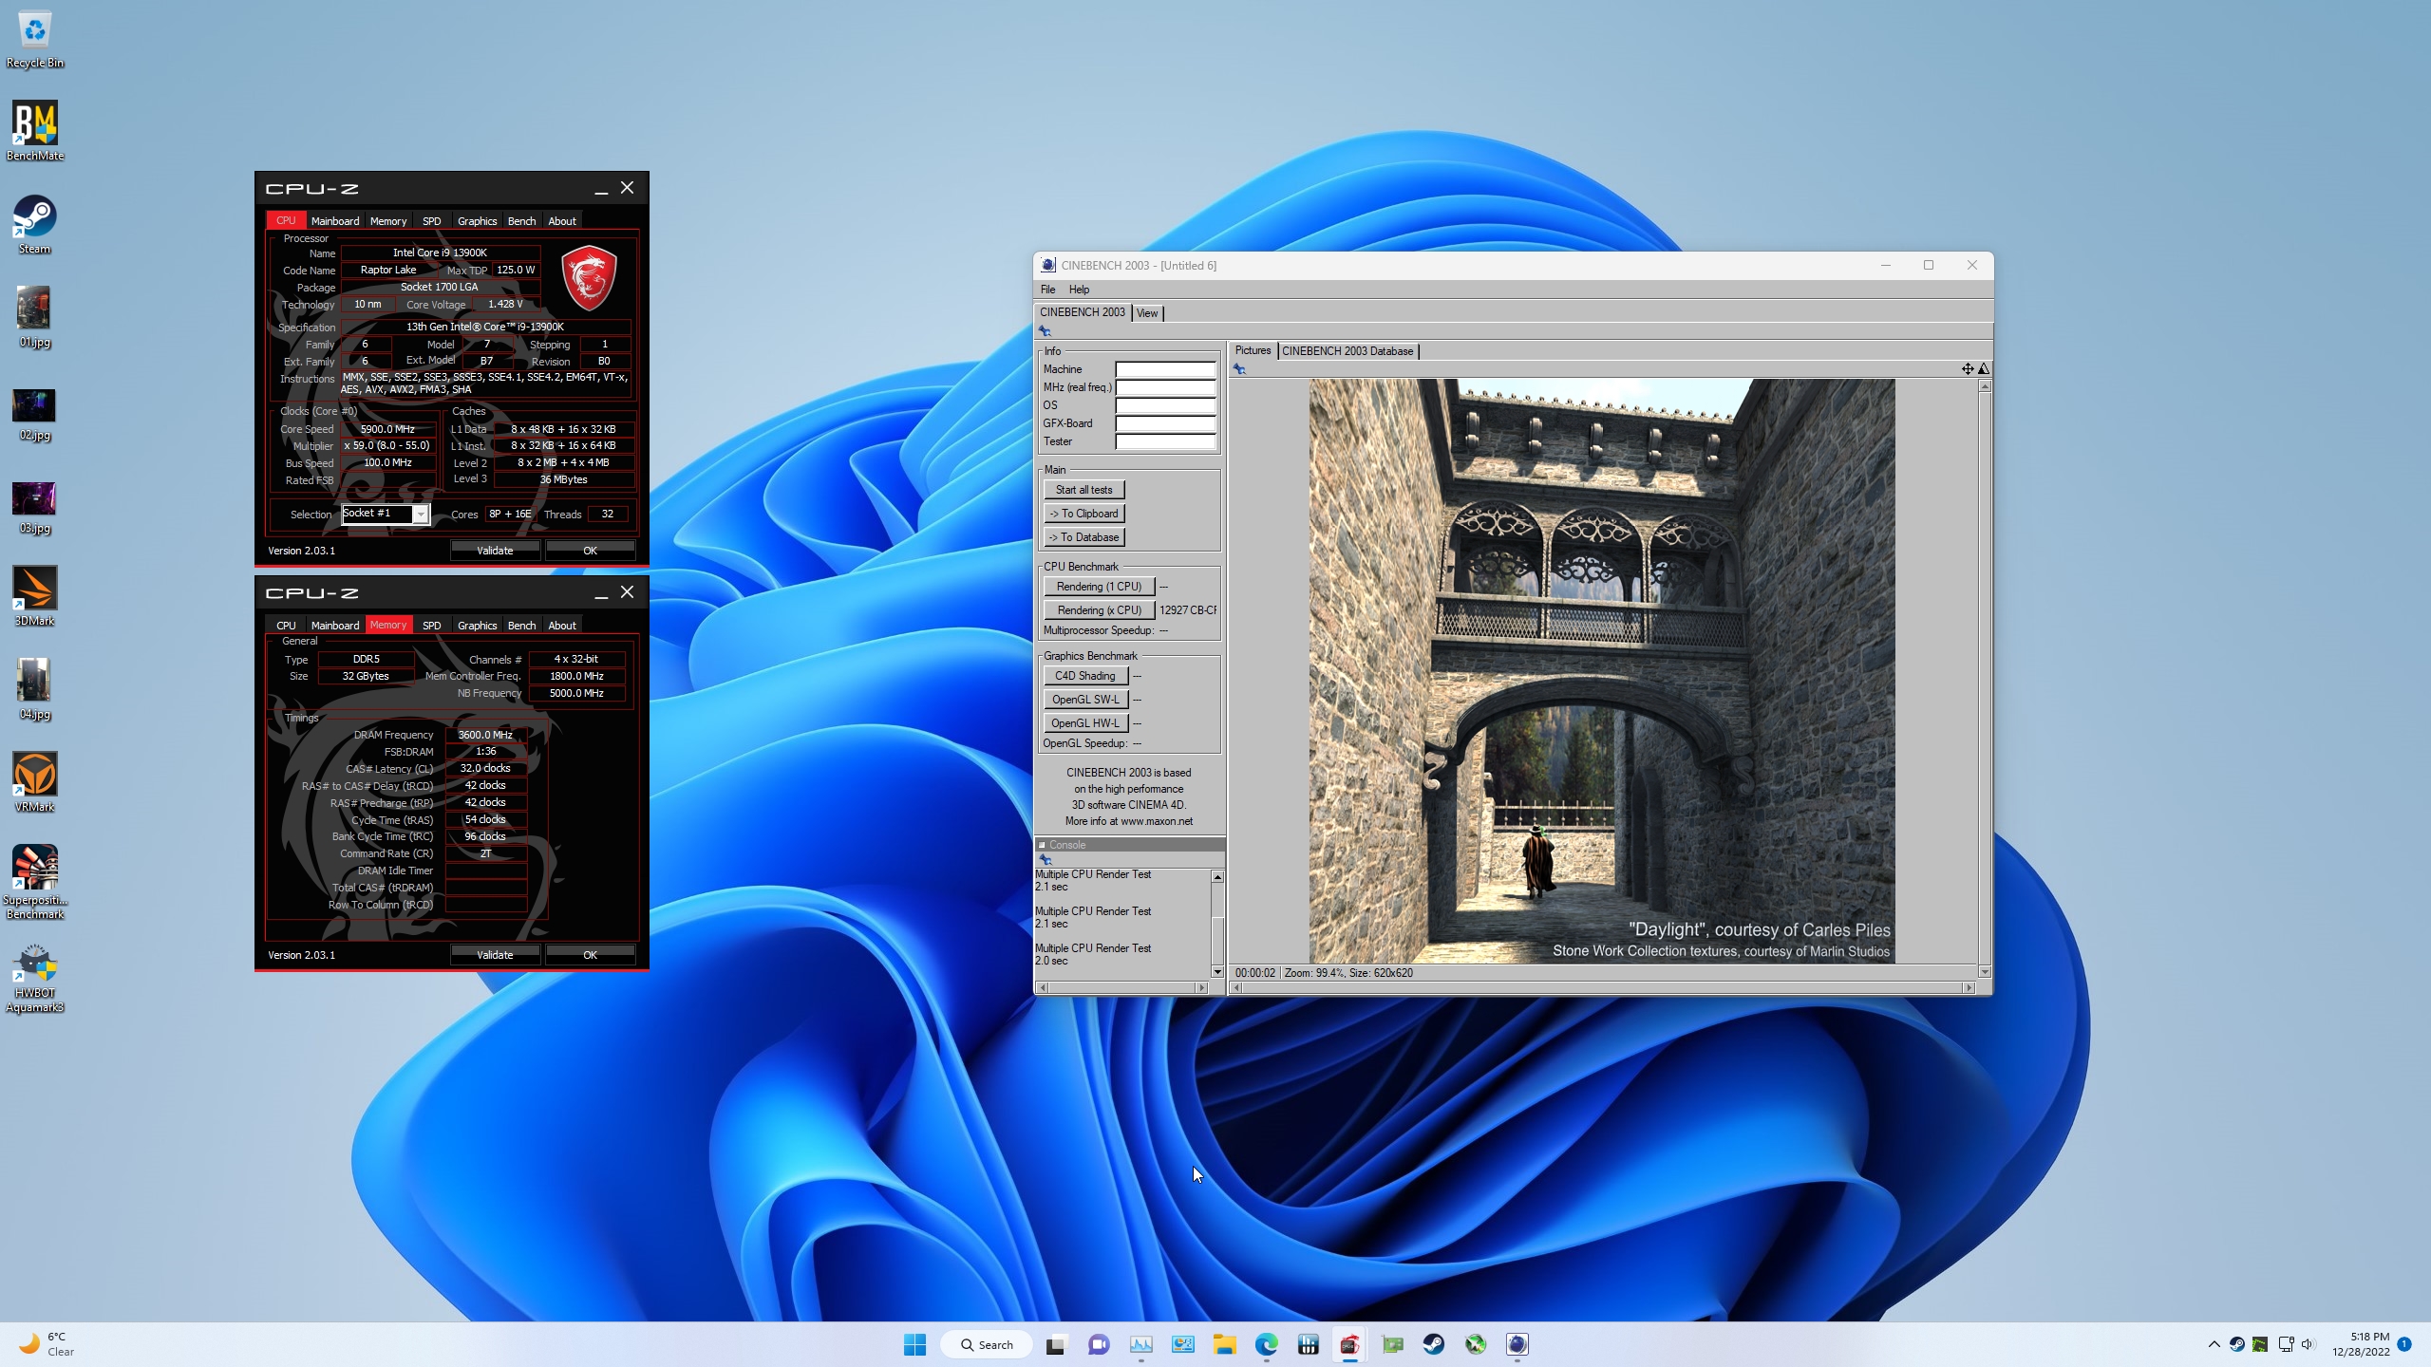This screenshot has width=2431, height=1367.
Task: Show hidden system tray icons
Action: (x=2214, y=1344)
